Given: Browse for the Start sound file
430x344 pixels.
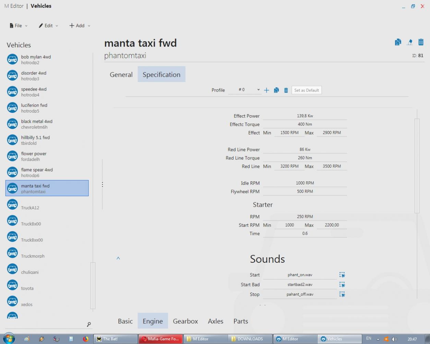Looking at the screenshot, I should (x=342, y=275).
